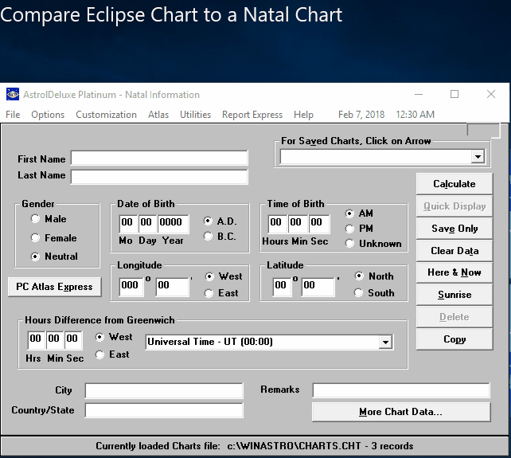Click the 'Feb 7, 2018' date text
The image size is (511, 458).
(361, 115)
